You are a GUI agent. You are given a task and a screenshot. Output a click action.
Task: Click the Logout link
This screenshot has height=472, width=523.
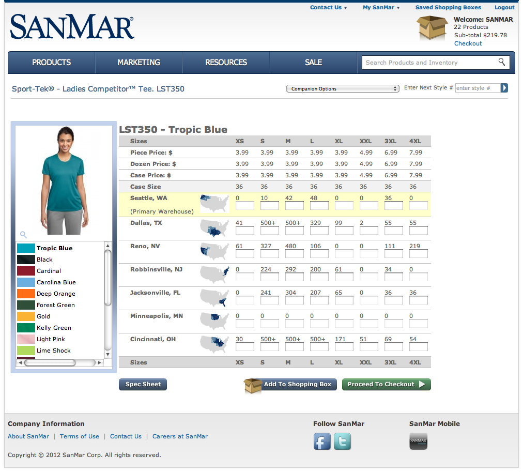pos(504,7)
